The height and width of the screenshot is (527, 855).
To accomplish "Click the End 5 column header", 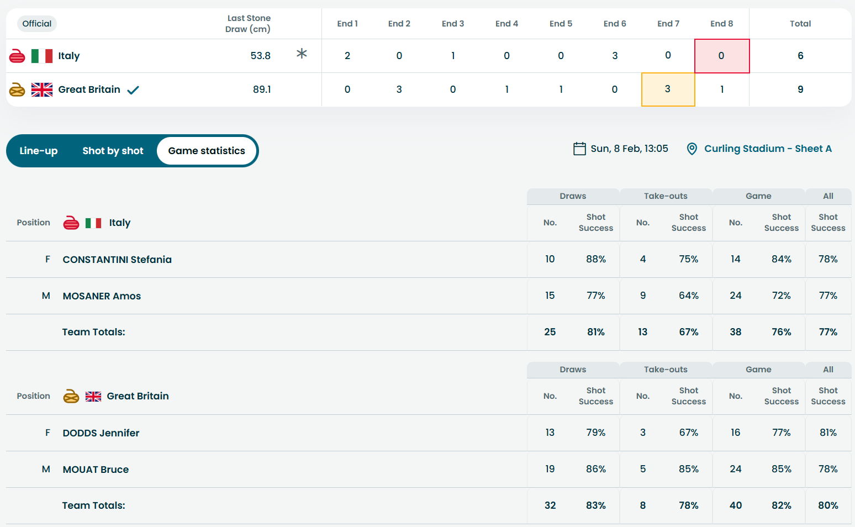I will click(x=561, y=24).
